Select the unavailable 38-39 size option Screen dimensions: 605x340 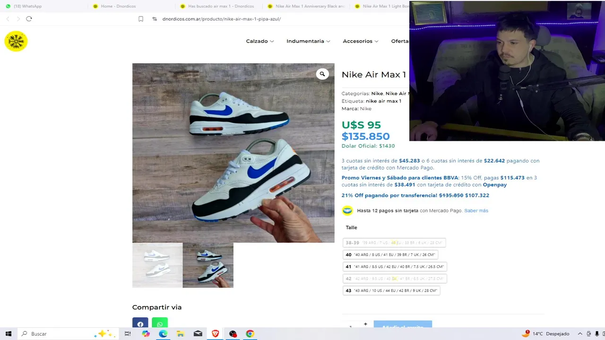(394, 243)
